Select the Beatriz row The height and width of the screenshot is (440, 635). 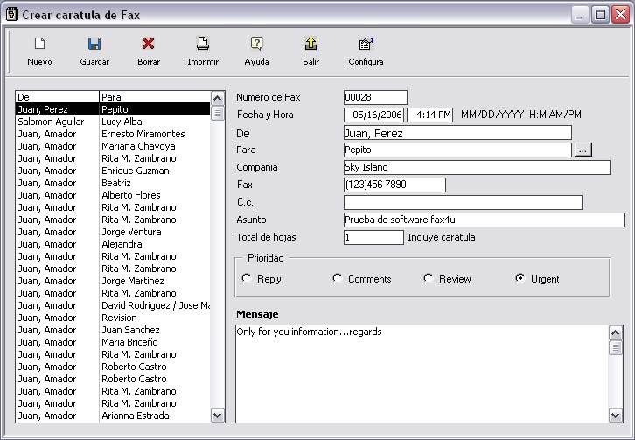(x=113, y=183)
